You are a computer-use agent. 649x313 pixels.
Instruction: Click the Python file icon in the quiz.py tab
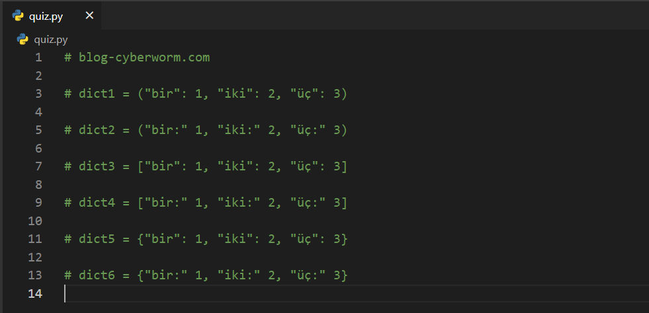tap(19, 16)
